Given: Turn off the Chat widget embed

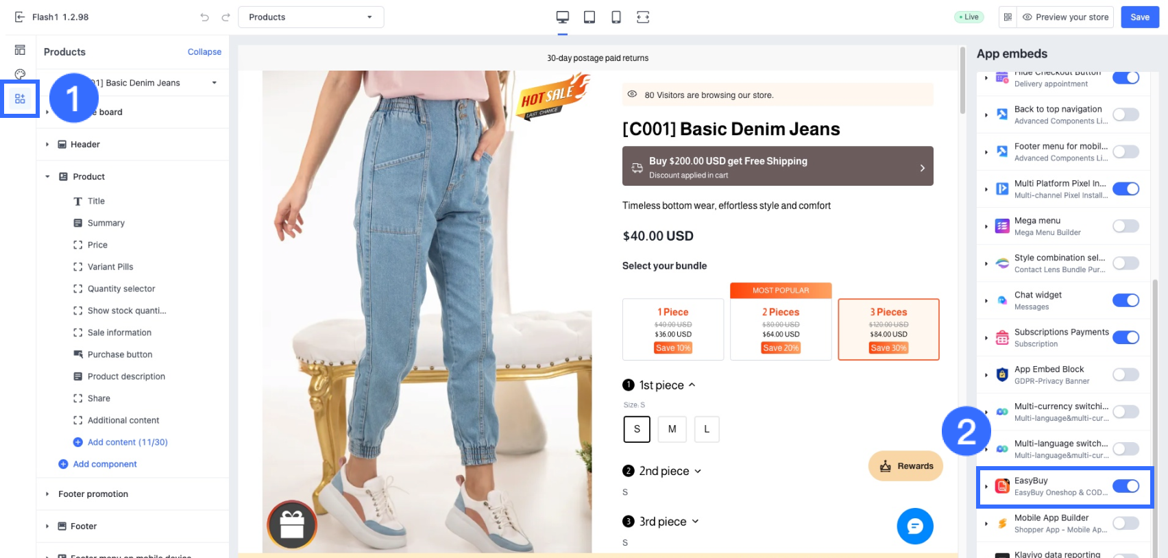Looking at the screenshot, I should pyautogui.click(x=1126, y=300).
